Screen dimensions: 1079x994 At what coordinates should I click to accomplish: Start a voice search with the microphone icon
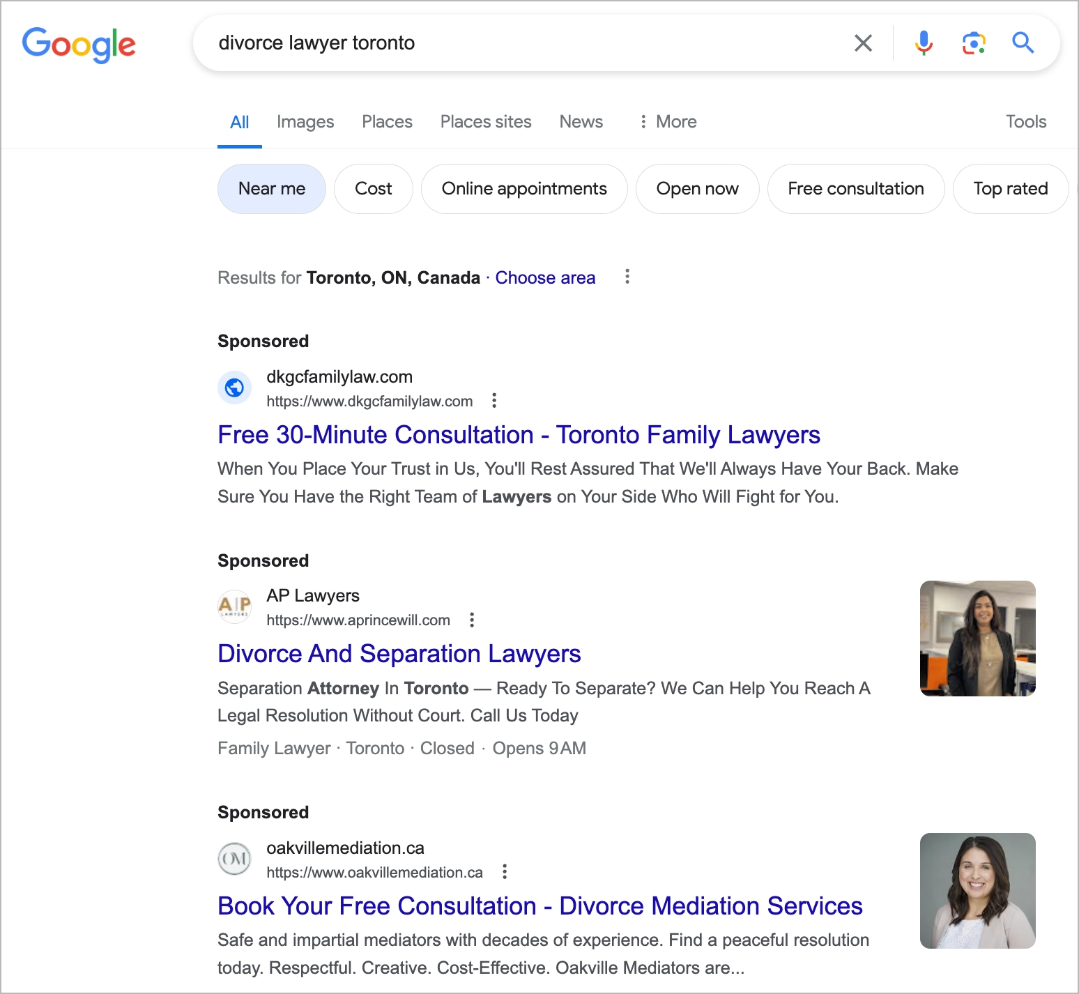[x=924, y=43]
